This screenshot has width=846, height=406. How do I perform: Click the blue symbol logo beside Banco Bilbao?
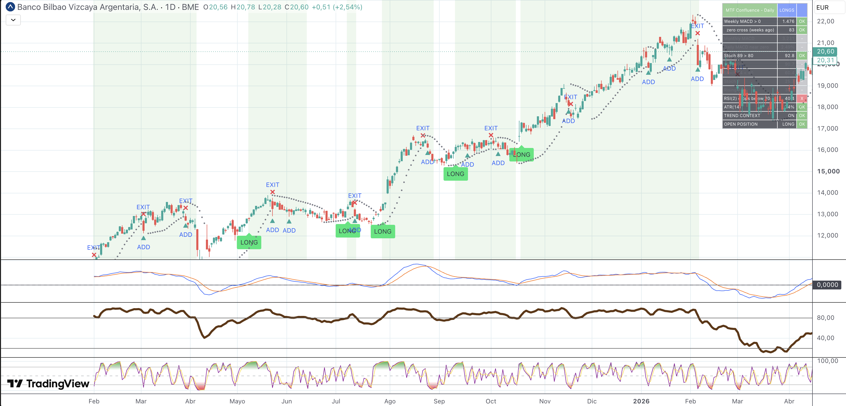coord(10,7)
